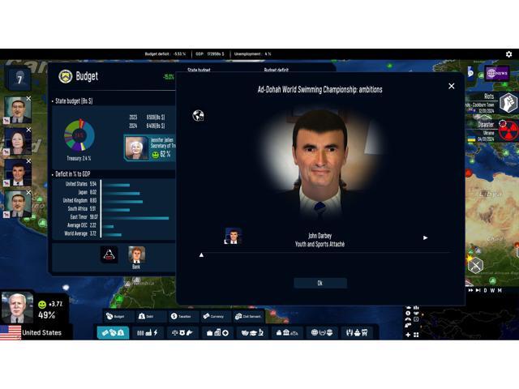Collapse the dialog text with the up triangle

pos(201,254)
